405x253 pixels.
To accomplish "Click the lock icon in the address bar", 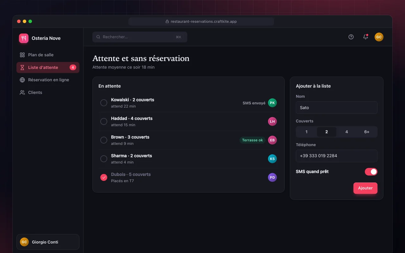I will point(167,22).
